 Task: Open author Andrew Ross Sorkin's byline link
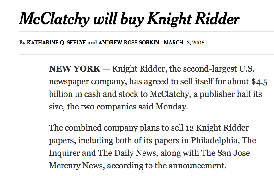coord(129,43)
